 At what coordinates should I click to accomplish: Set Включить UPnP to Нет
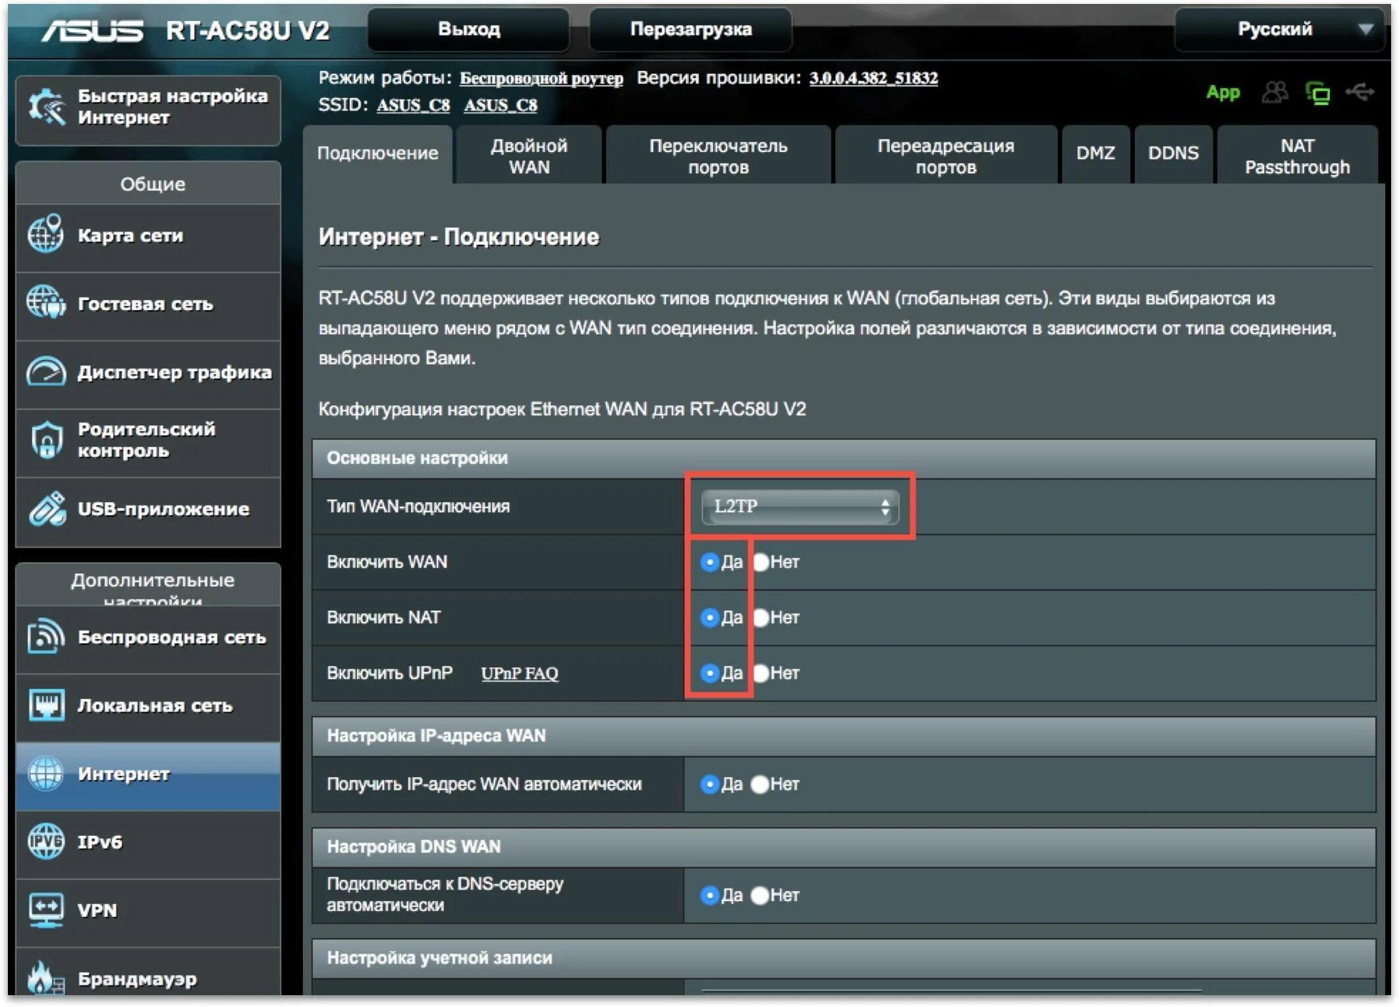click(761, 673)
